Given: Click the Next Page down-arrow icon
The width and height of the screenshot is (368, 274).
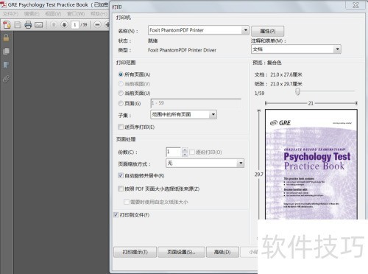Looking at the screenshot, I should 64,24.
